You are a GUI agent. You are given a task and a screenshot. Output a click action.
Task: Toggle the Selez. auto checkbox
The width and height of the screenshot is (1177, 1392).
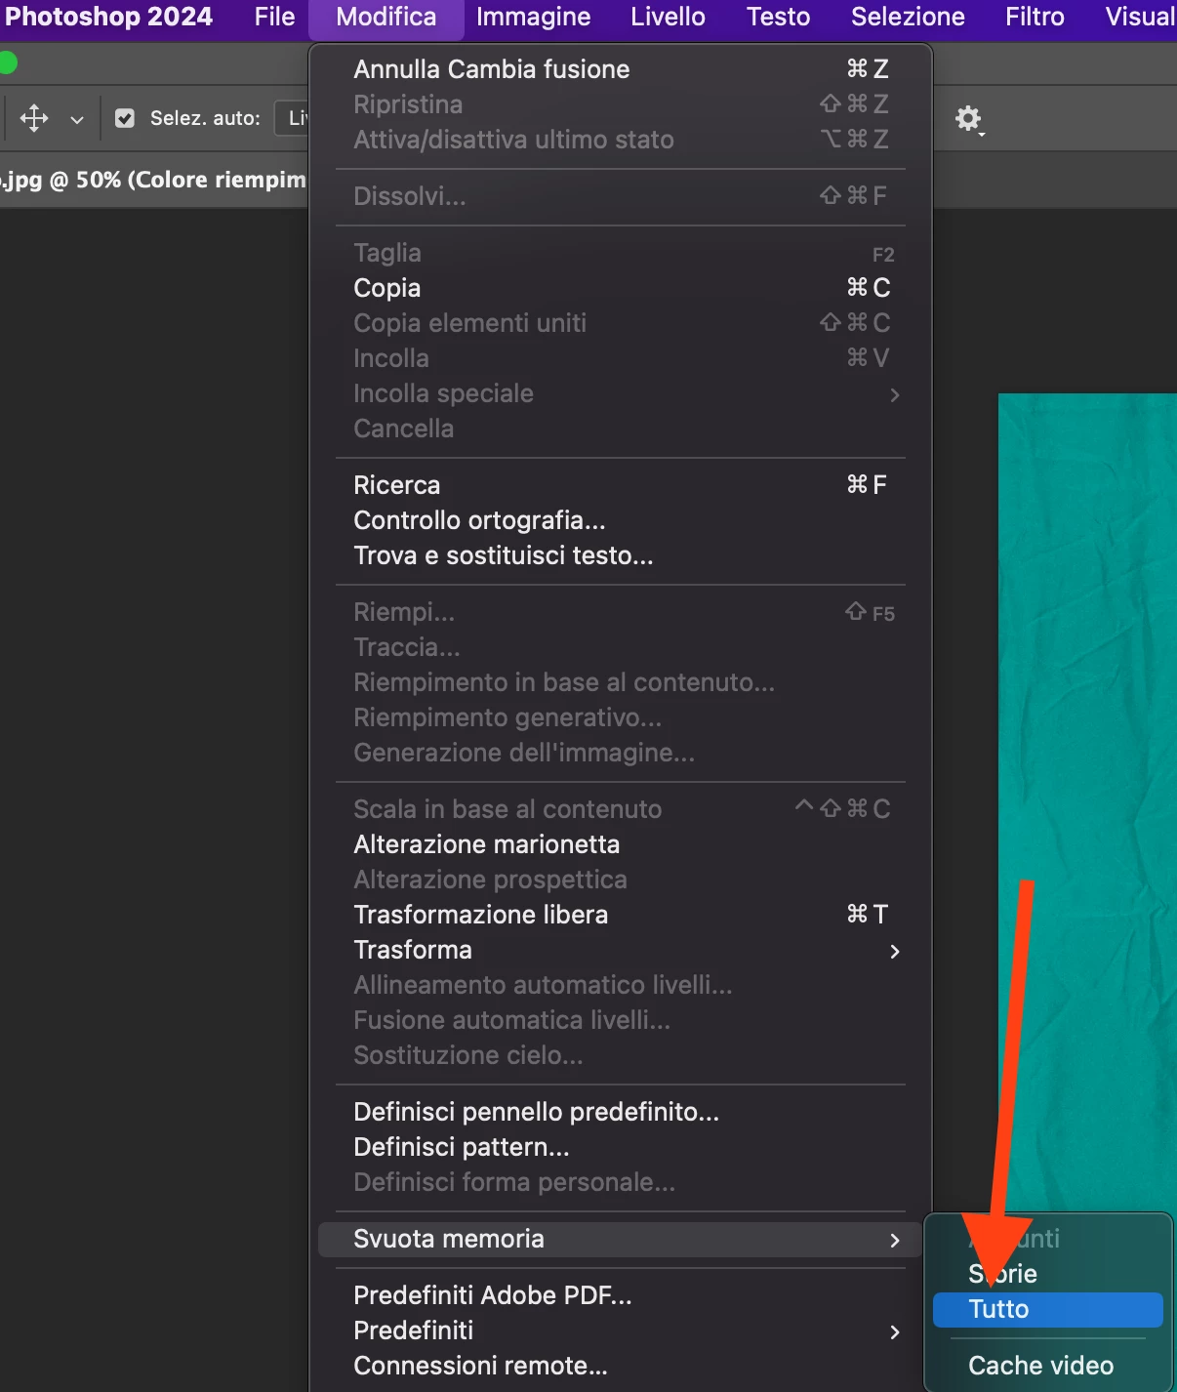(125, 118)
